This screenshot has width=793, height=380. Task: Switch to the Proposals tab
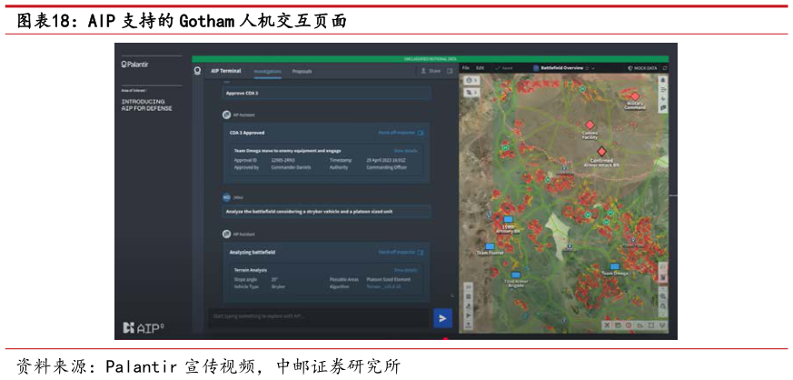point(302,70)
